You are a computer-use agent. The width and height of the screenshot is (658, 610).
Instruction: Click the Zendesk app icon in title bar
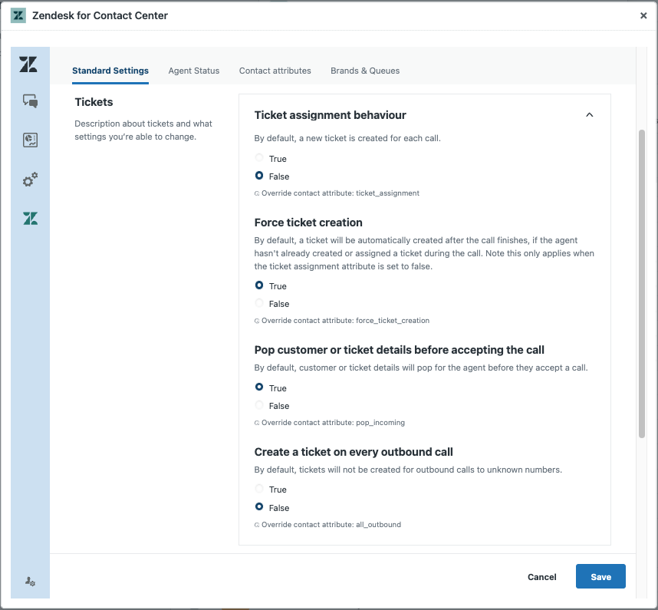(x=18, y=15)
